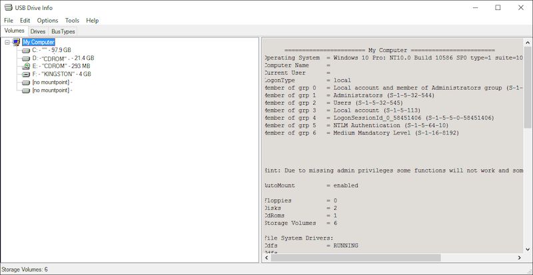
Task: Minimize the USB Drive Info window
Action: [474, 7]
